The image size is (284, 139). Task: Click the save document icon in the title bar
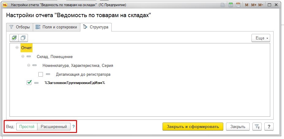(x=223, y=5)
